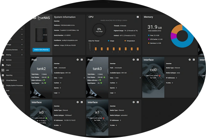Screen dimensions: 206x138
Task: Click the Usage blue legend dot in CPU
Action: 109,41
